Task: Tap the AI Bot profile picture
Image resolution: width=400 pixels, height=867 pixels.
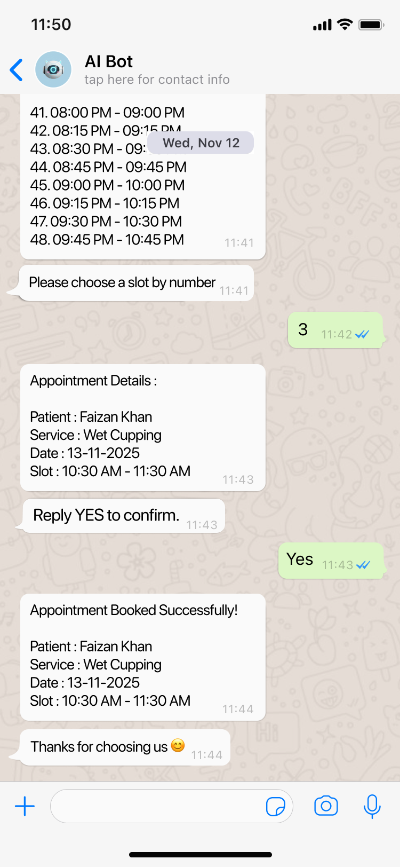Action: 53,69
